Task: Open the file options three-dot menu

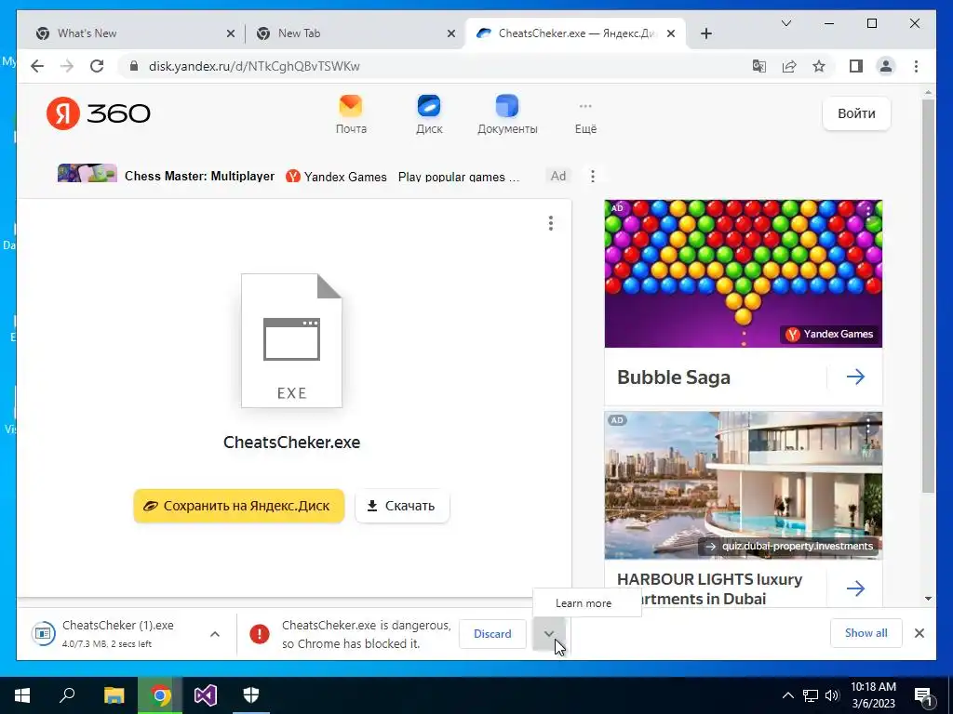Action: click(x=551, y=223)
